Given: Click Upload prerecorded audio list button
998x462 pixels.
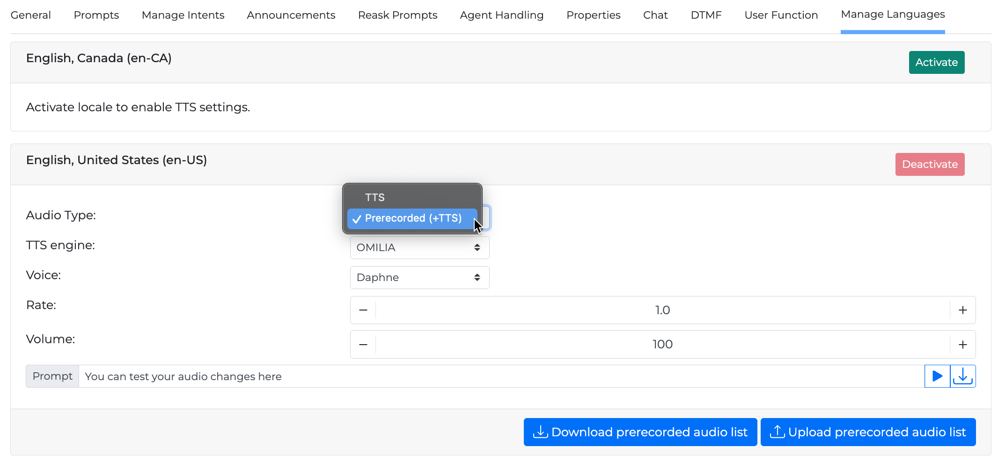Looking at the screenshot, I should (868, 432).
